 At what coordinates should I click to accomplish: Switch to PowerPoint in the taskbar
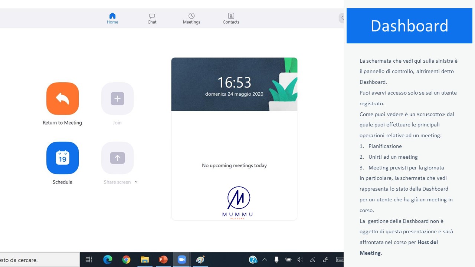163,260
